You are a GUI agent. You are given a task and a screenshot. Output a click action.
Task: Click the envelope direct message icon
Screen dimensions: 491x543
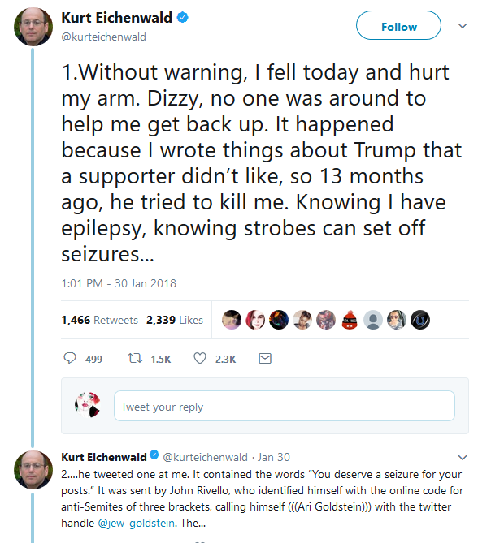(265, 359)
